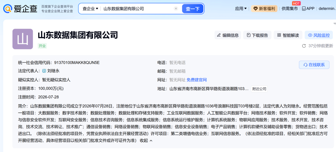Click the 爱企查 logo
The width and height of the screenshot is (336, 152).
(x=20, y=9)
